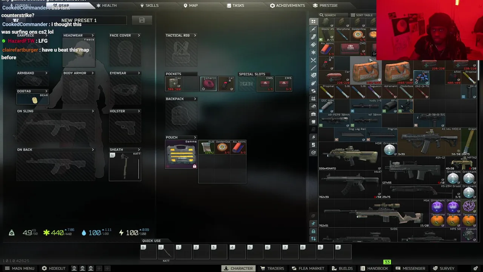Filter stash by ammo rounds icon
This screenshot has width=483, height=272.
tap(313, 45)
